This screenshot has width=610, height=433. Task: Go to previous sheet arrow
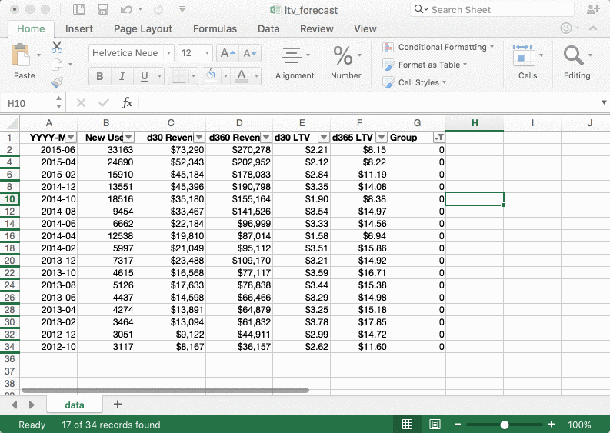[x=15, y=405]
